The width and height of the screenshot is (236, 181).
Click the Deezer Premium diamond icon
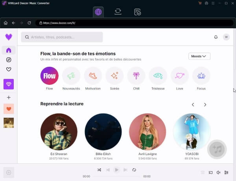click(9, 84)
